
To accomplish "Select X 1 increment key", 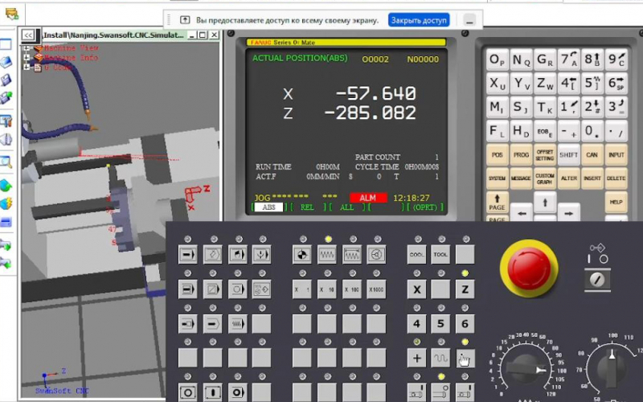I will tap(302, 289).
